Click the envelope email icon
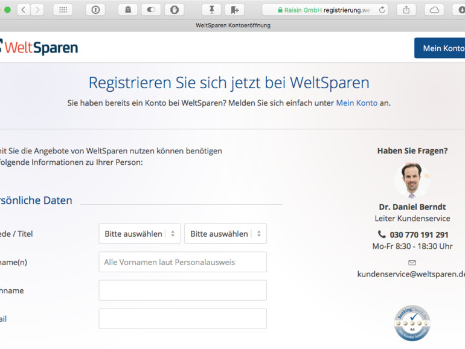The height and width of the screenshot is (349, 465). tap(412, 263)
